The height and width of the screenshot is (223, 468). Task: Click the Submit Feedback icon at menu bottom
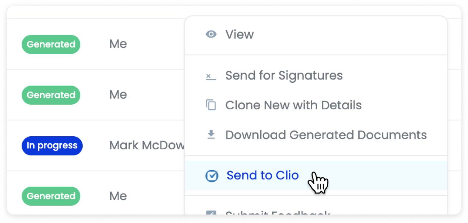[x=211, y=213]
